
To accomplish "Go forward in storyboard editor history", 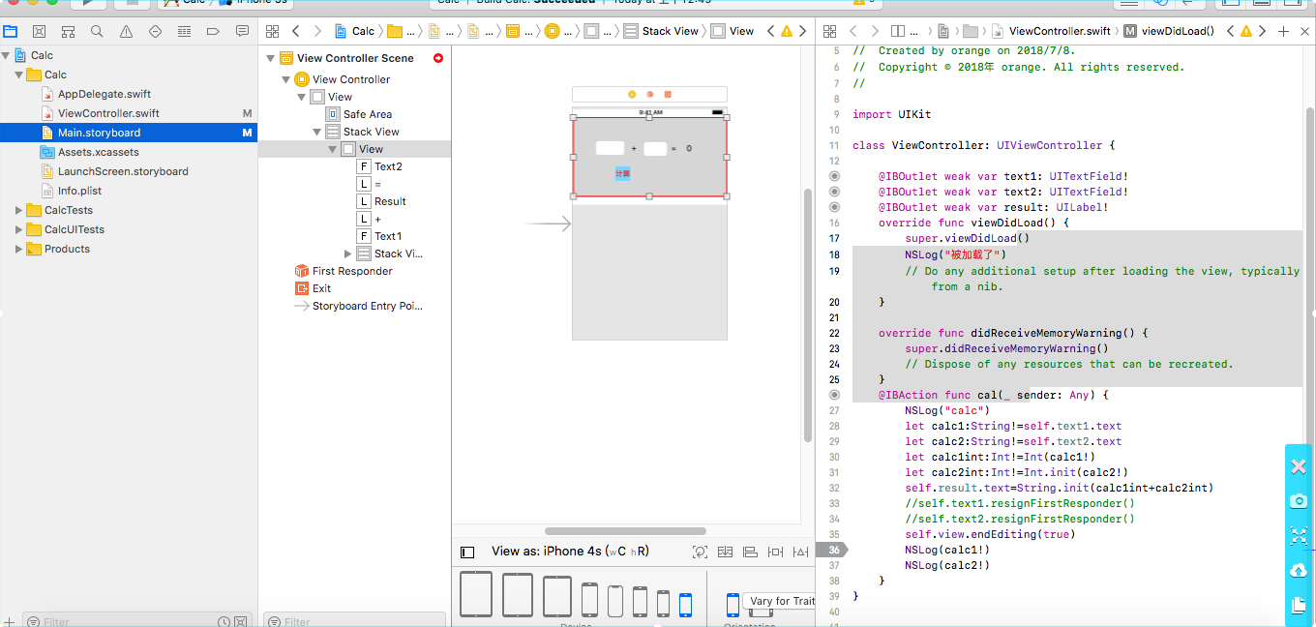I will pos(319,31).
